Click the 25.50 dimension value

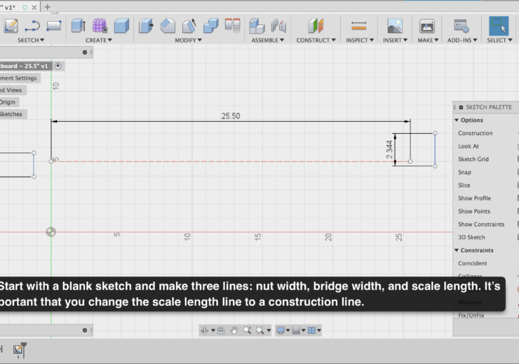[x=231, y=116]
